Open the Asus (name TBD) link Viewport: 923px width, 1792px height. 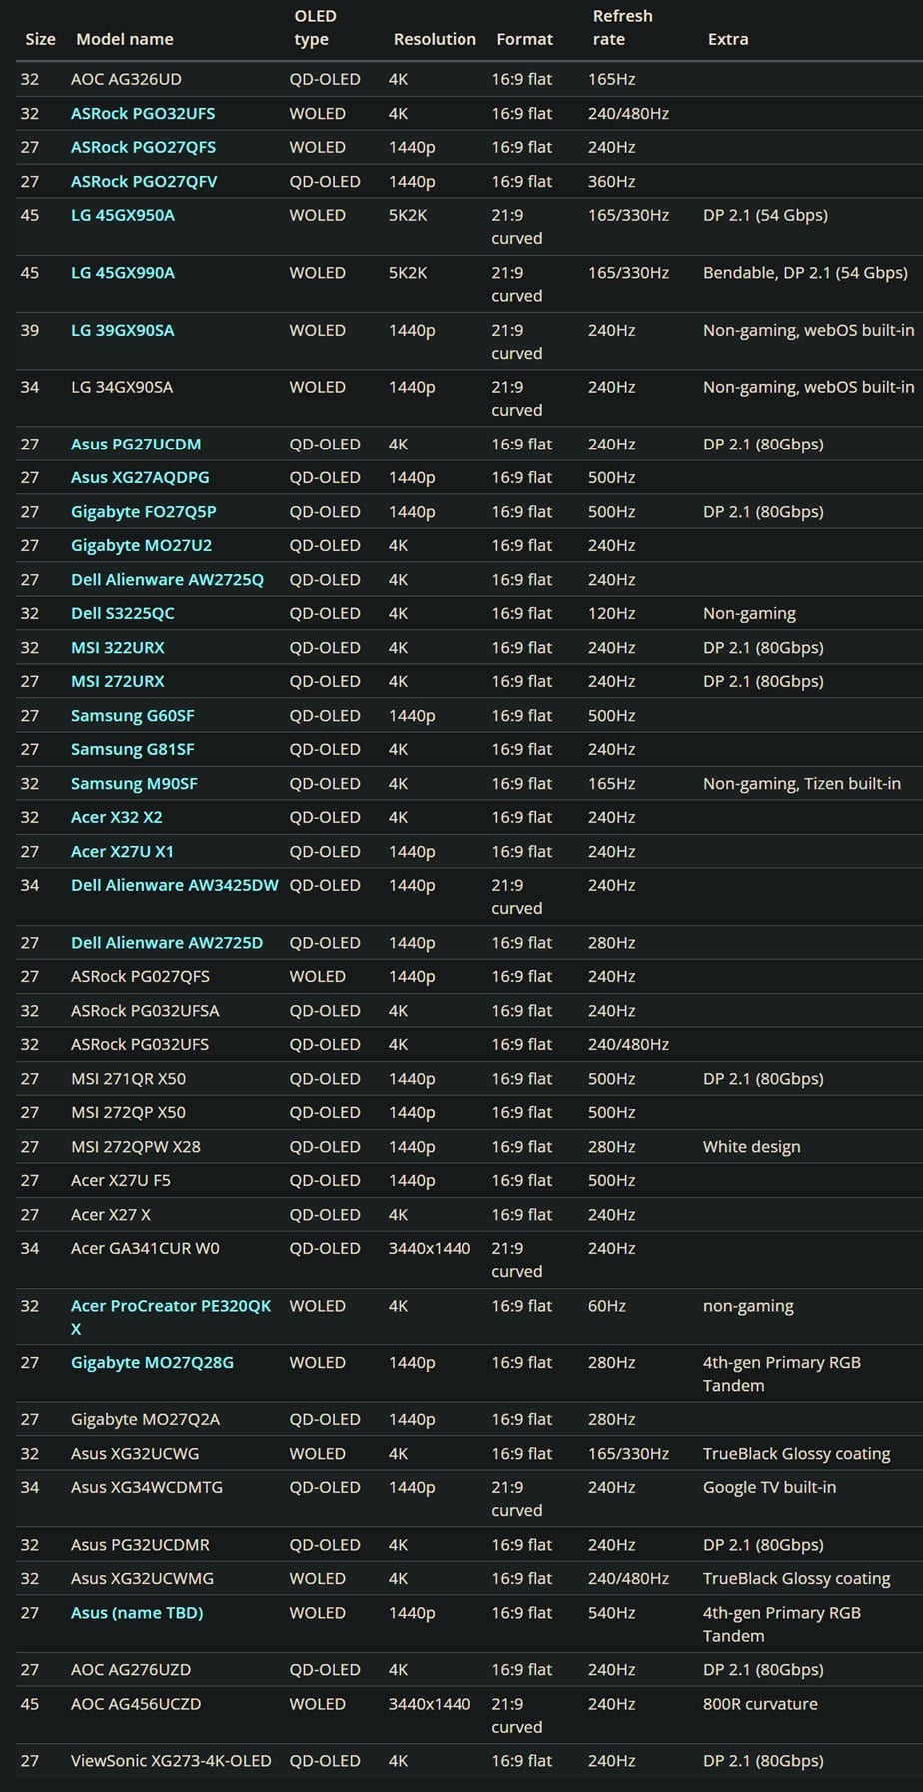click(x=137, y=1613)
